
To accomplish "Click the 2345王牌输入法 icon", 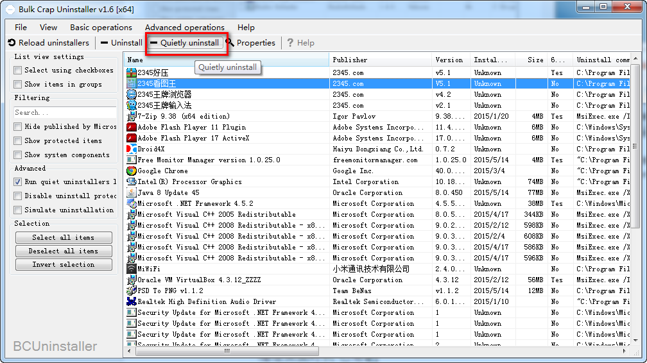I will pyautogui.click(x=131, y=105).
